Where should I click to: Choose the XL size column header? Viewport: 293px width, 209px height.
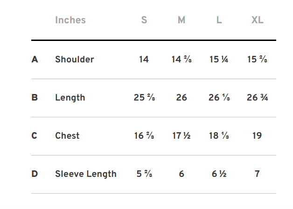(257, 20)
